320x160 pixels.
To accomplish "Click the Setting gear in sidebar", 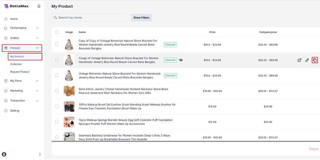I will (x=6, y=111).
